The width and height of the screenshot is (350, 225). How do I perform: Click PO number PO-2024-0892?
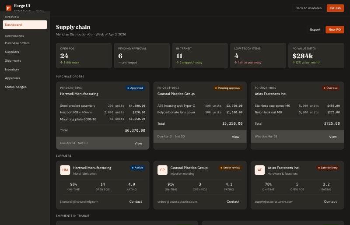[x=168, y=88]
